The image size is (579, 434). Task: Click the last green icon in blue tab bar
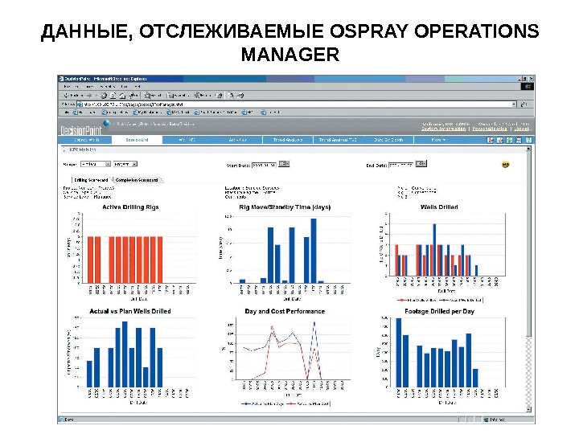[528, 140]
